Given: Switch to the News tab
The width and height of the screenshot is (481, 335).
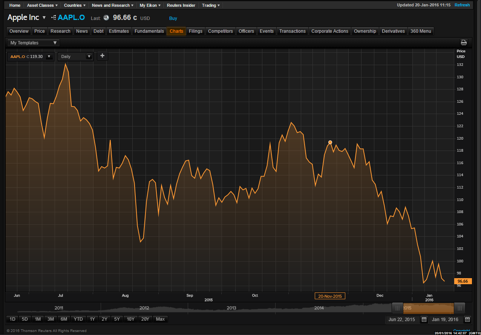Looking at the screenshot, I should click(x=82, y=31).
